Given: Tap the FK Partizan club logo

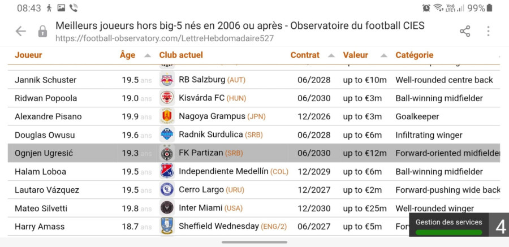Looking at the screenshot, I should coord(167,153).
